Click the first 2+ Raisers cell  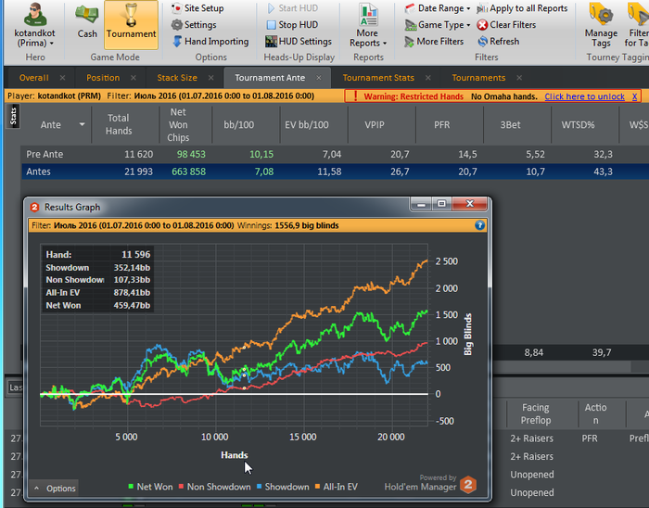coord(531,438)
